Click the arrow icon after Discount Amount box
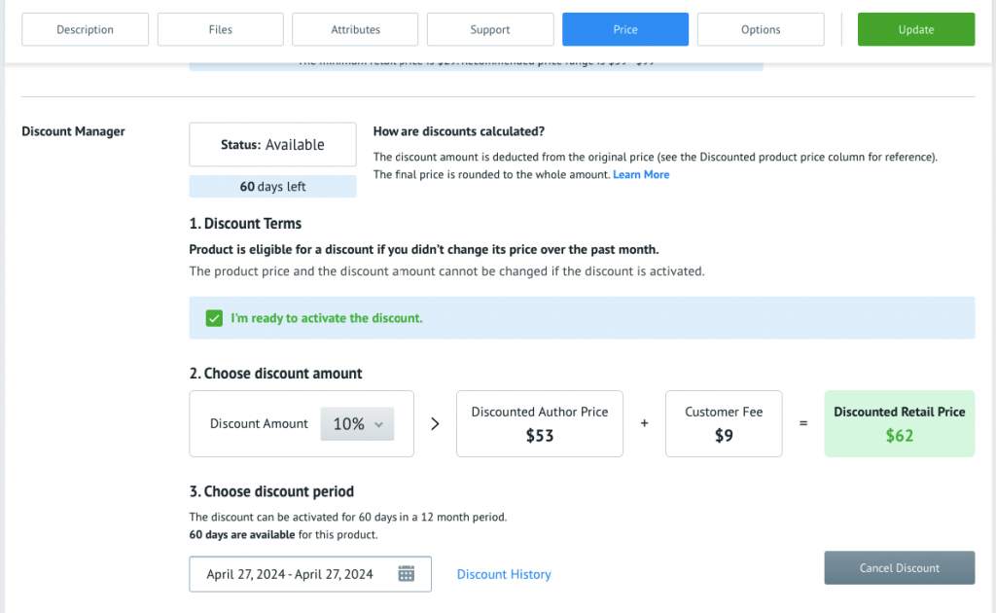The height and width of the screenshot is (613, 996). pyautogui.click(x=435, y=424)
